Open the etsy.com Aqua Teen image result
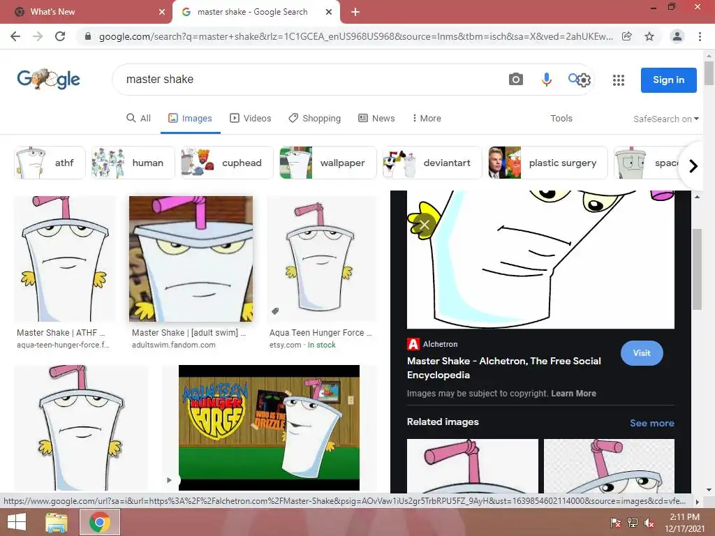Screen dimensions: 715x536 [x=322, y=259]
